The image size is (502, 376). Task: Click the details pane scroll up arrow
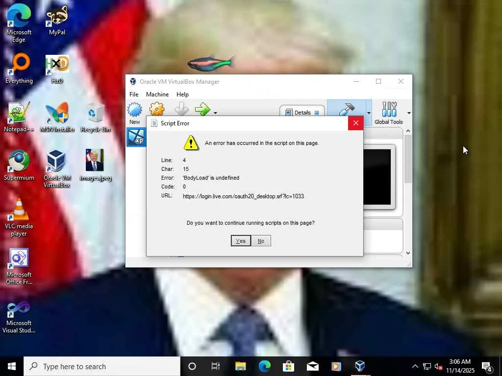(x=408, y=131)
